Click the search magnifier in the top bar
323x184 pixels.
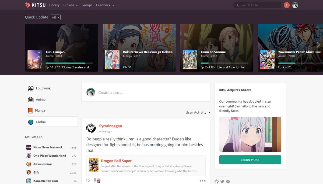click(x=237, y=5)
